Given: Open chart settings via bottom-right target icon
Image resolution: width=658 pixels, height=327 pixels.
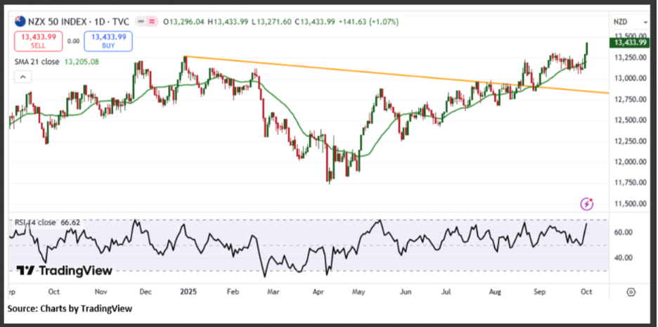Looking at the screenshot, I should click(631, 292).
